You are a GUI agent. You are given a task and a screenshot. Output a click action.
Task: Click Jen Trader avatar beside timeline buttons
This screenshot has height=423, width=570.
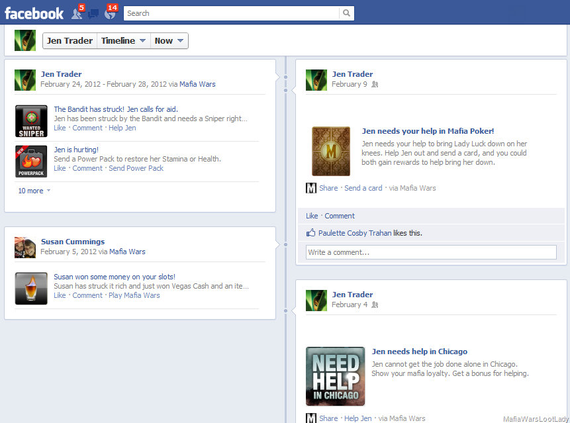coord(25,40)
